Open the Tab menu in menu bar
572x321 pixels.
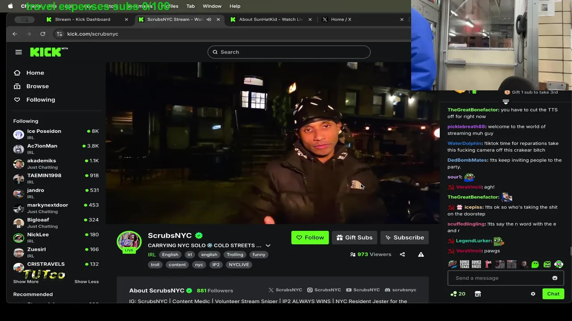tap(190, 6)
